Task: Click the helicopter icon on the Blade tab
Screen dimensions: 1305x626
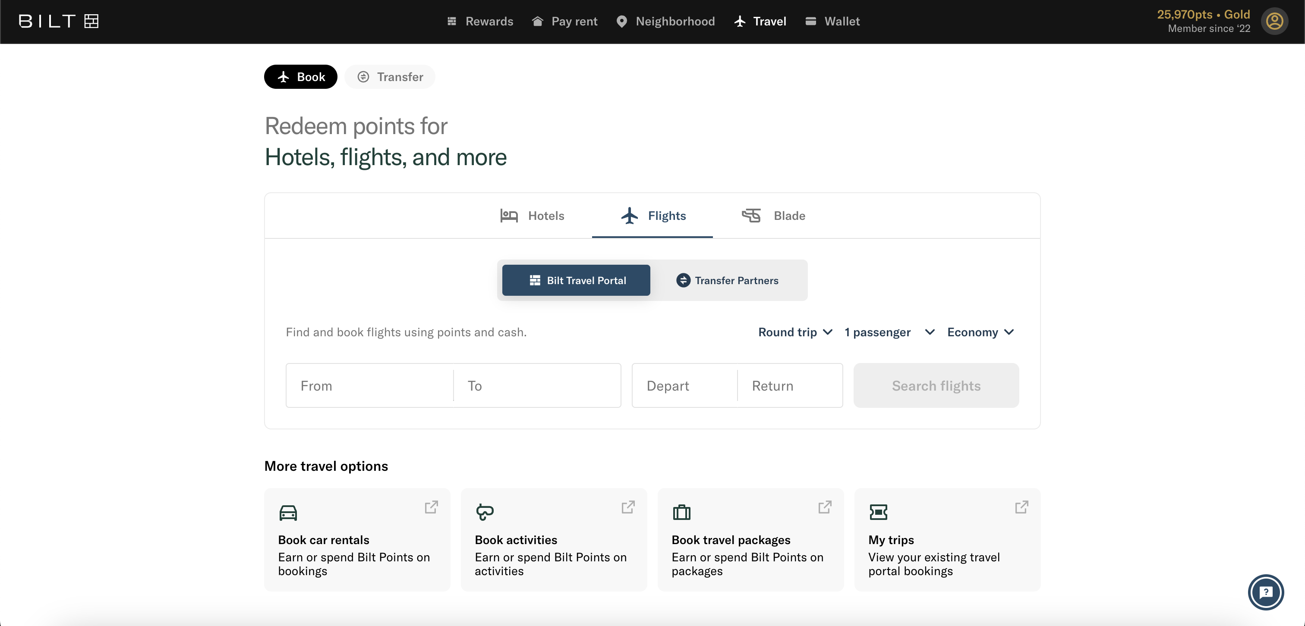Action: click(x=751, y=216)
